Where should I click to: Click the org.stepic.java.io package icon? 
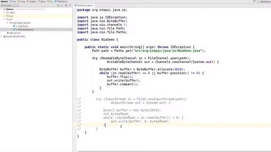pyautogui.click(x=11, y=23)
